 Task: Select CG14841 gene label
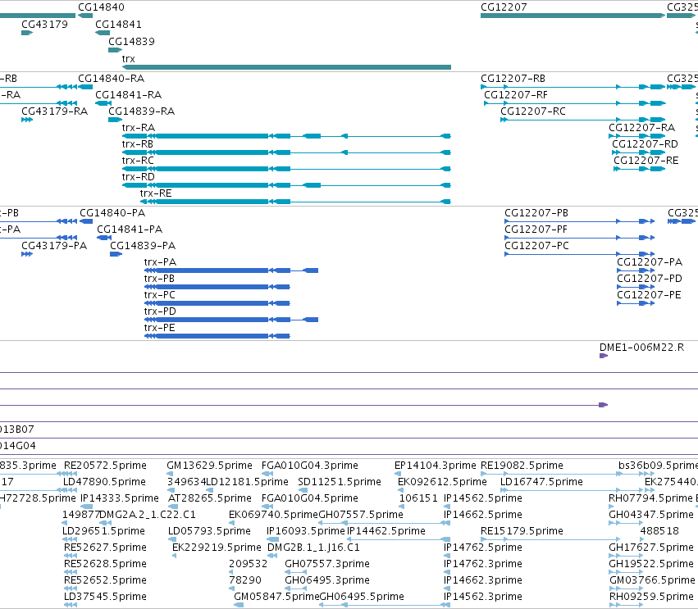pyautogui.click(x=118, y=25)
